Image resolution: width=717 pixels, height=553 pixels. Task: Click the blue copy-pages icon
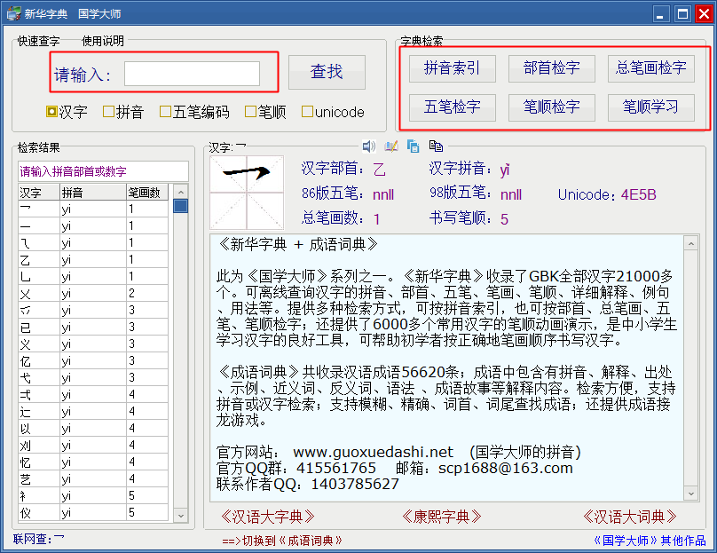coord(413,146)
